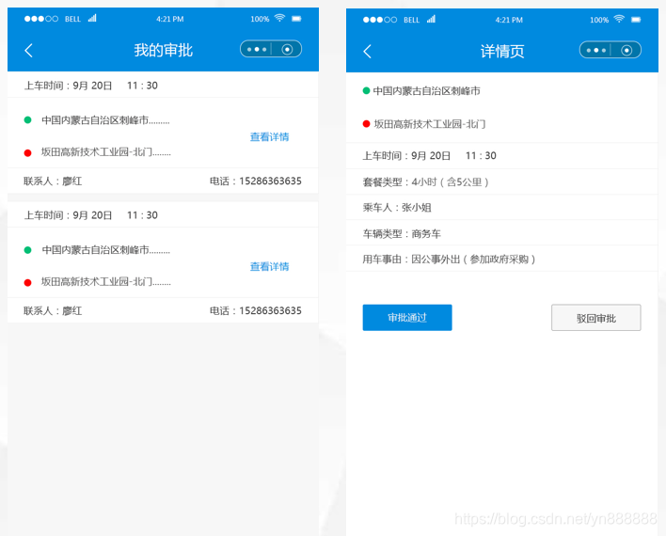The width and height of the screenshot is (666, 536).
Task: Tap 上车时间 row on 详情页
Action: coord(502,156)
